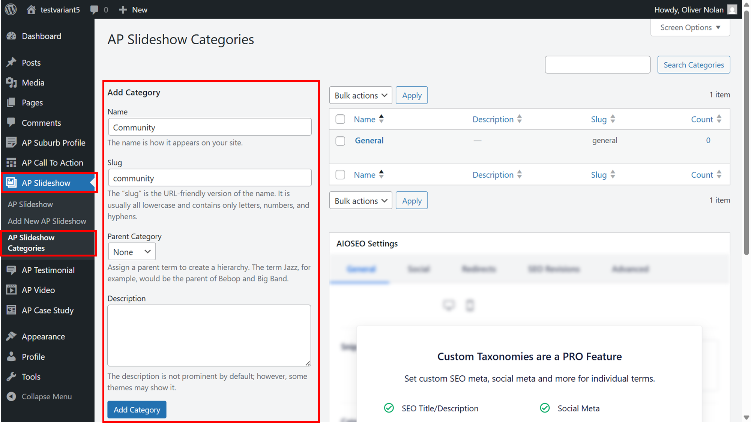Open the comments bubble icon in admin bar
751x423 pixels.
tap(94, 10)
